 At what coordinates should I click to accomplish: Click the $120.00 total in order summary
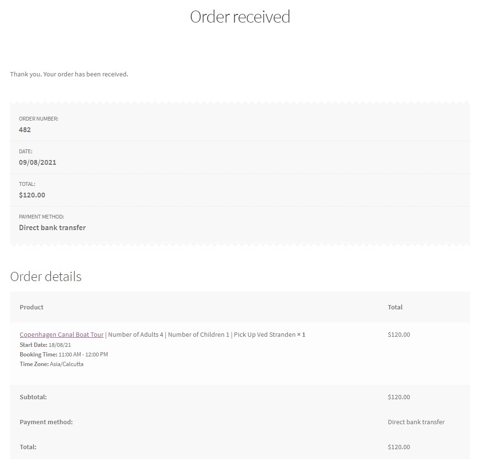pyautogui.click(x=32, y=195)
